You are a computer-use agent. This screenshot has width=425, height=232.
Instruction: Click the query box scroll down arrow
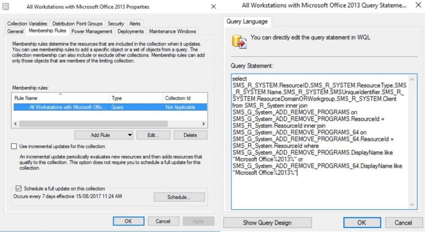tap(412, 205)
